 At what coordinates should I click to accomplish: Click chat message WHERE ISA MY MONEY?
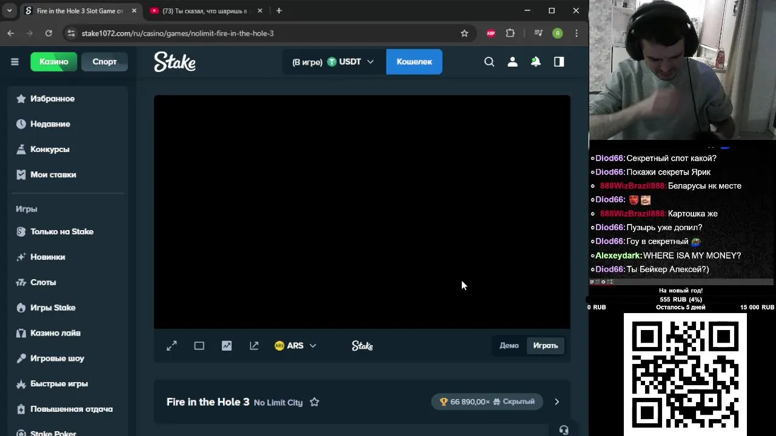[x=692, y=256]
